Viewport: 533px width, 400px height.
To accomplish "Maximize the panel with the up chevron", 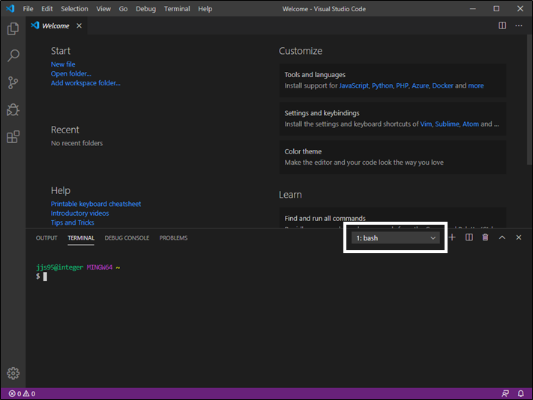I will click(502, 237).
